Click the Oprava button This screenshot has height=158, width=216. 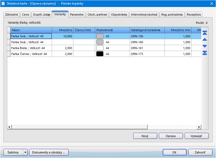[x=170, y=136]
